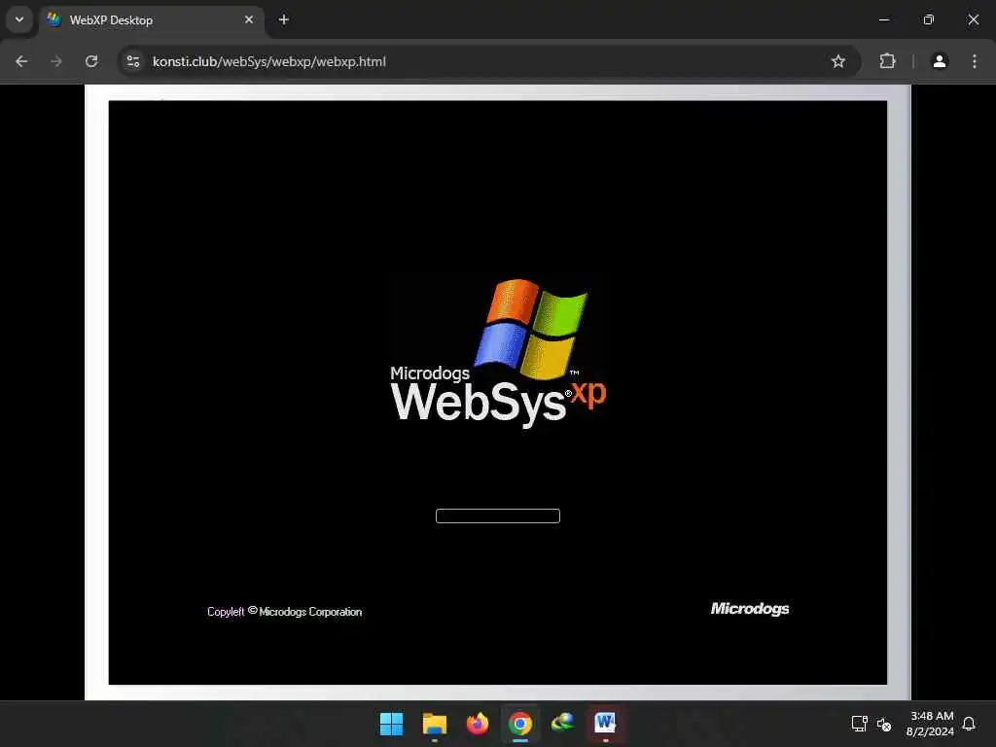Open the Chrome profile icon

(940, 61)
